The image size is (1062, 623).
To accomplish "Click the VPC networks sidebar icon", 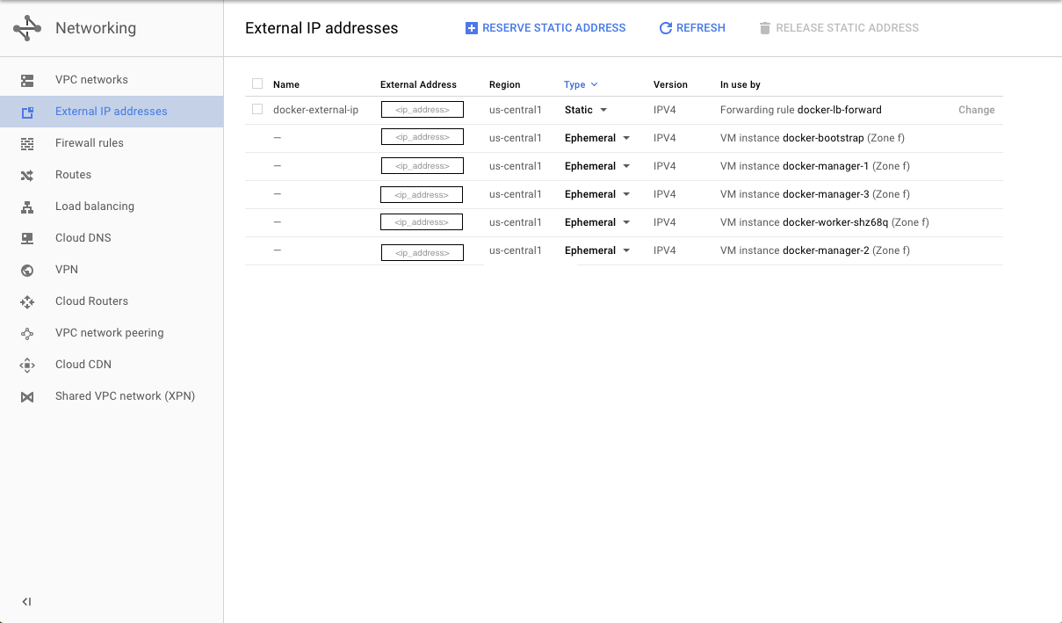I will 27,80.
